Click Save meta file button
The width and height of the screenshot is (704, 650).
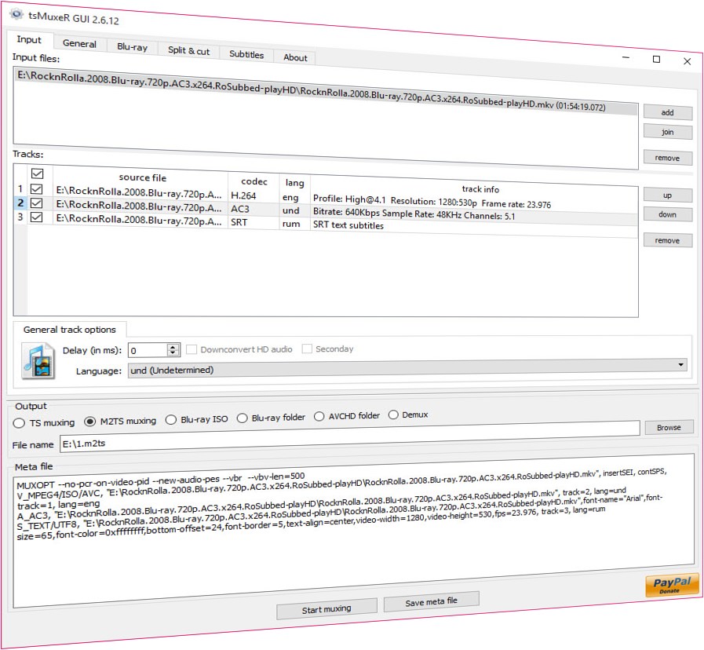click(x=431, y=601)
